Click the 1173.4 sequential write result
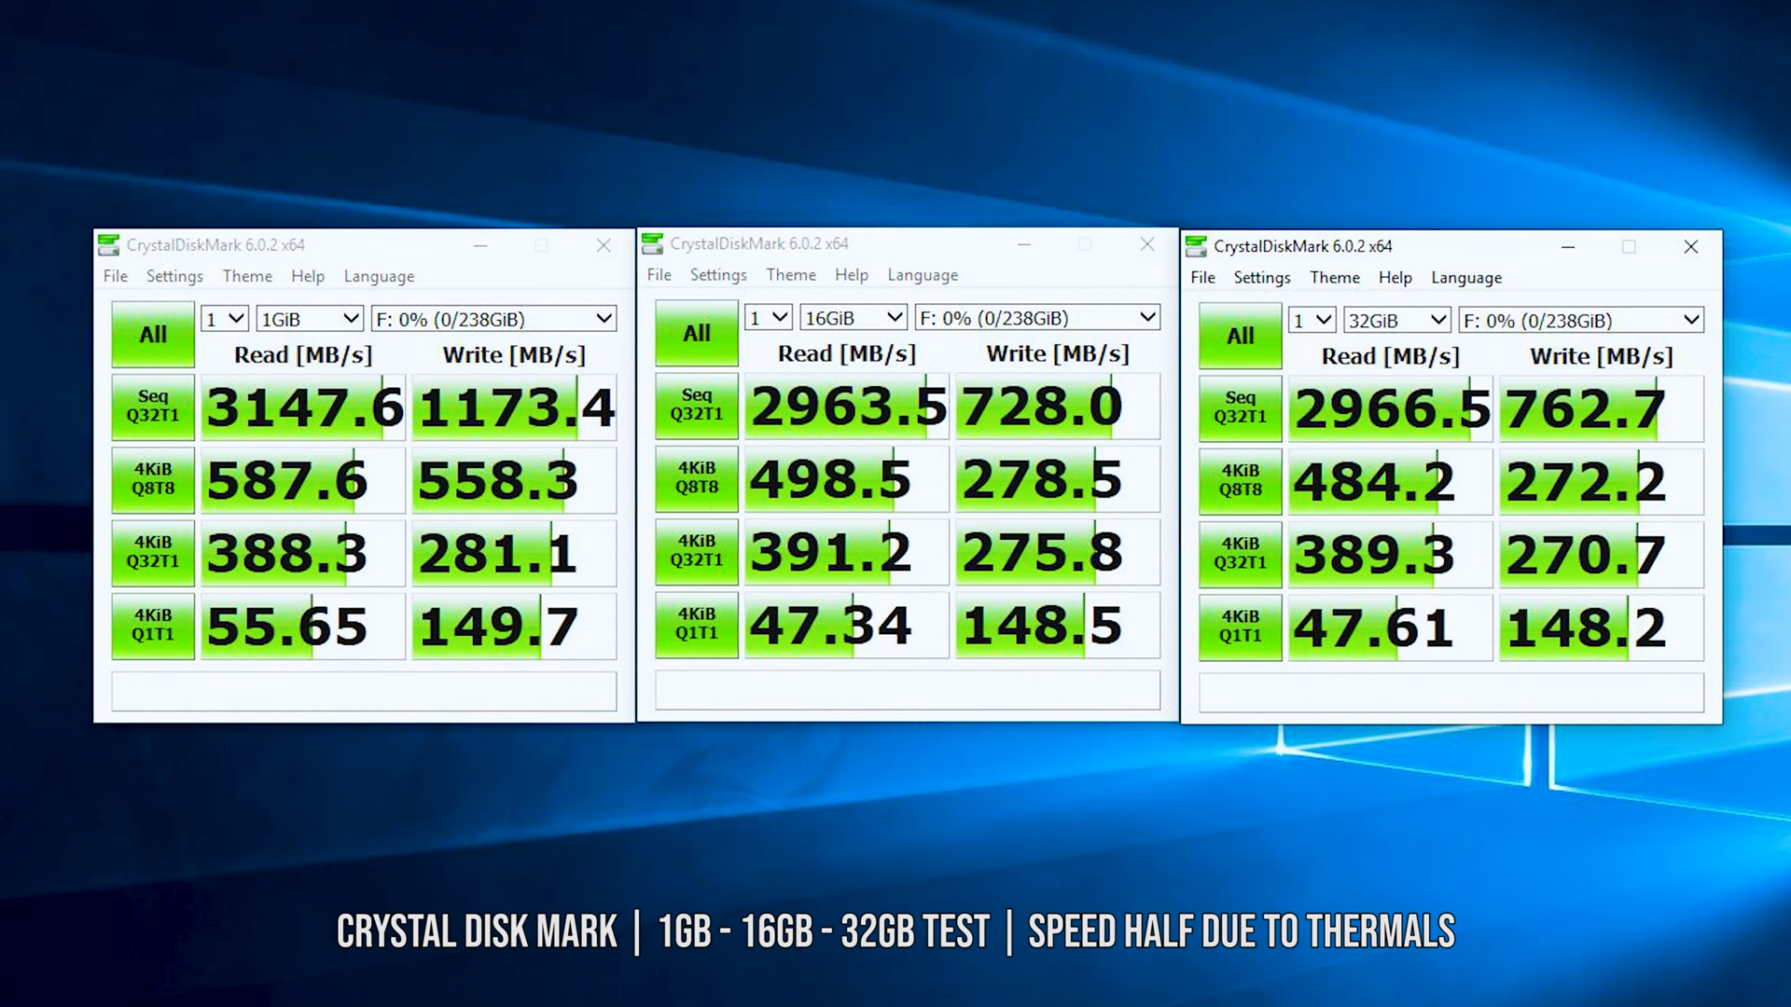This screenshot has width=1791, height=1007. pyautogui.click(x=515, y=407)
